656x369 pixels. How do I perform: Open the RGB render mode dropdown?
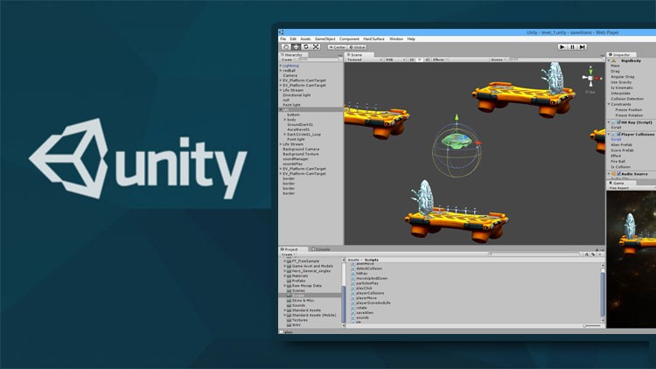(x=395, y=59)
